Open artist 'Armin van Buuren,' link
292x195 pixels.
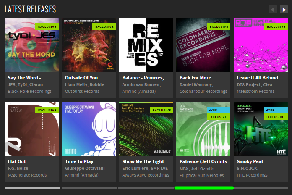click(x=141, y=85)
